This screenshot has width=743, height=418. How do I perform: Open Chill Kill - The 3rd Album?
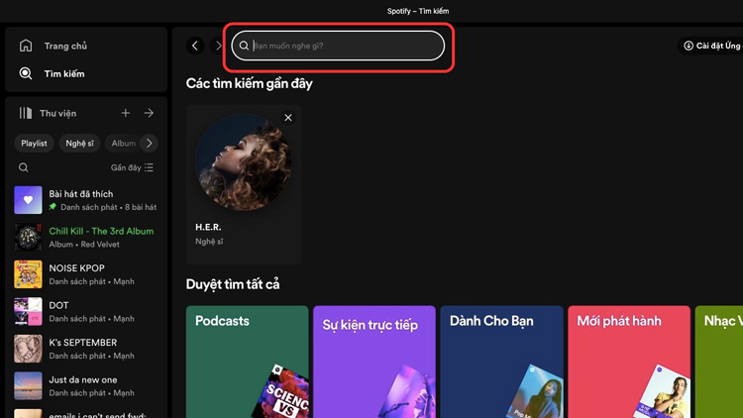[86, 237]
